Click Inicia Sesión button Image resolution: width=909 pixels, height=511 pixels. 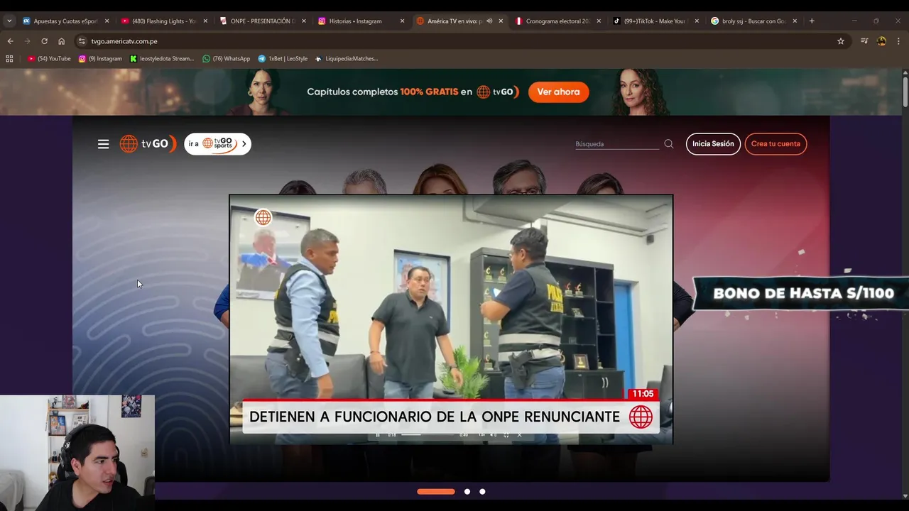coord(713,144)
